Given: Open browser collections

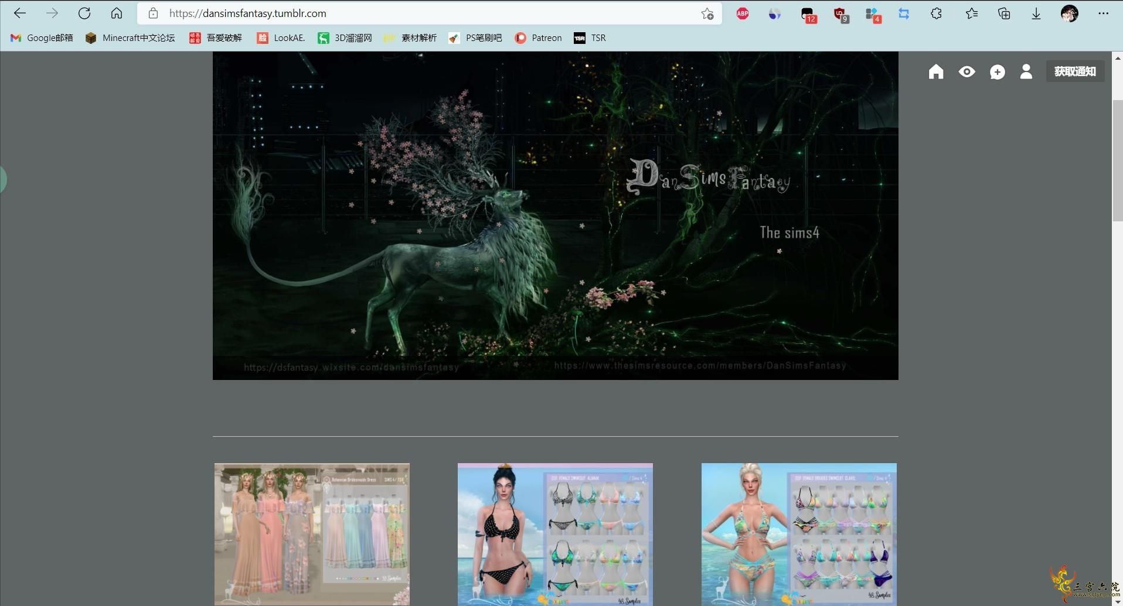Looking at the screenshot, I should 1004,13.
